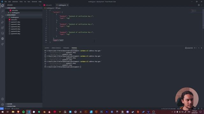
Task: Close the multisig.json editor tab
Action: click(x=68, y=5)
